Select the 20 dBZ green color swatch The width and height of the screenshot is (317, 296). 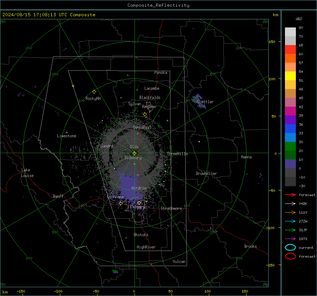click(x=290, y=146)
